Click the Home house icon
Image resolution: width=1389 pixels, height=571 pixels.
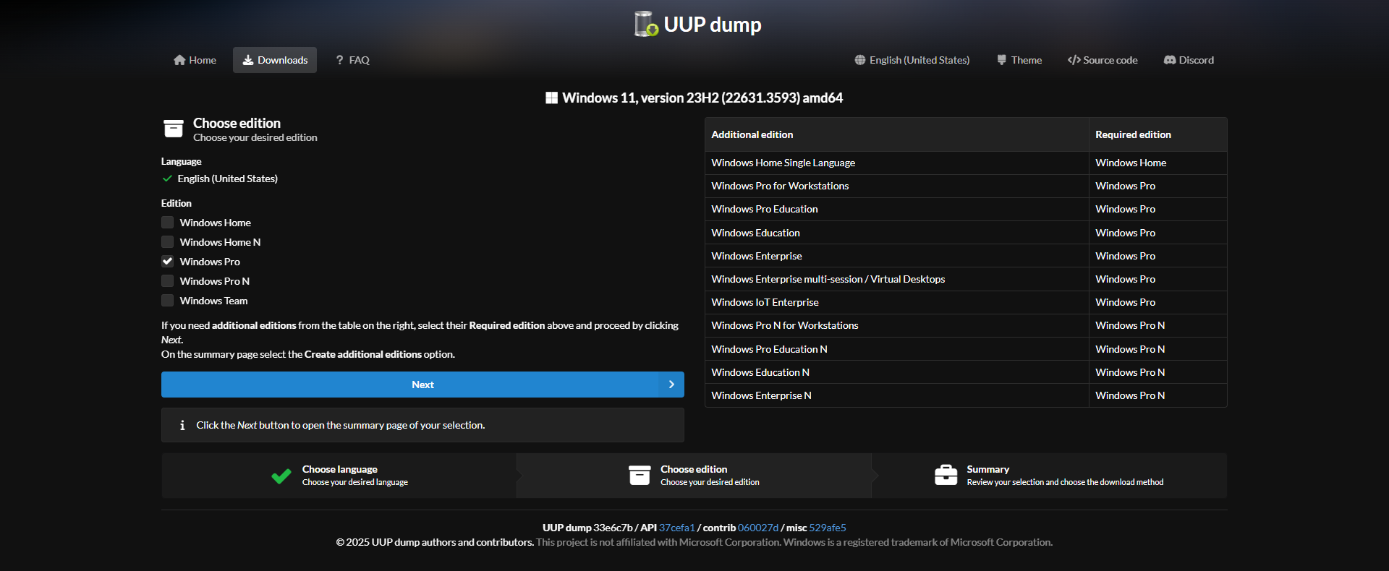pos(179,60)
